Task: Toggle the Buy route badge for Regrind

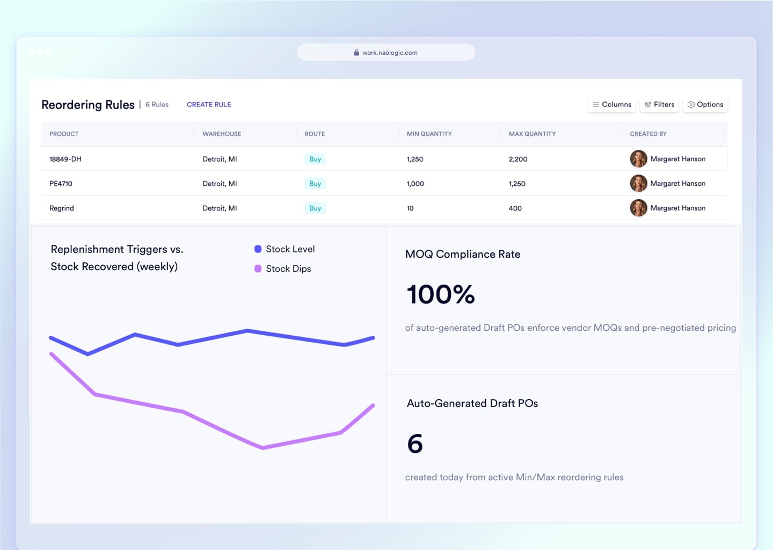Action: [x=315, y=208]
